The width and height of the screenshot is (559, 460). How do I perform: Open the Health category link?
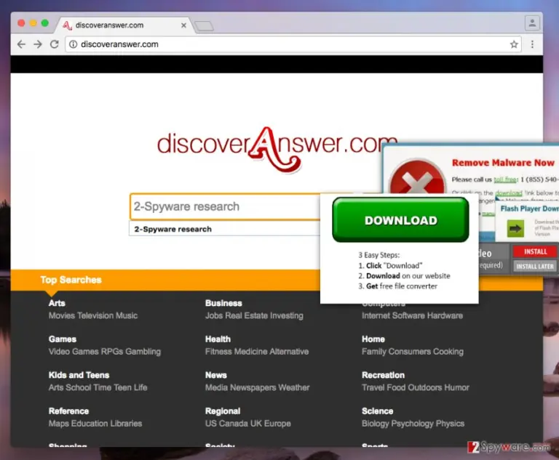click(x=218, y=339)
